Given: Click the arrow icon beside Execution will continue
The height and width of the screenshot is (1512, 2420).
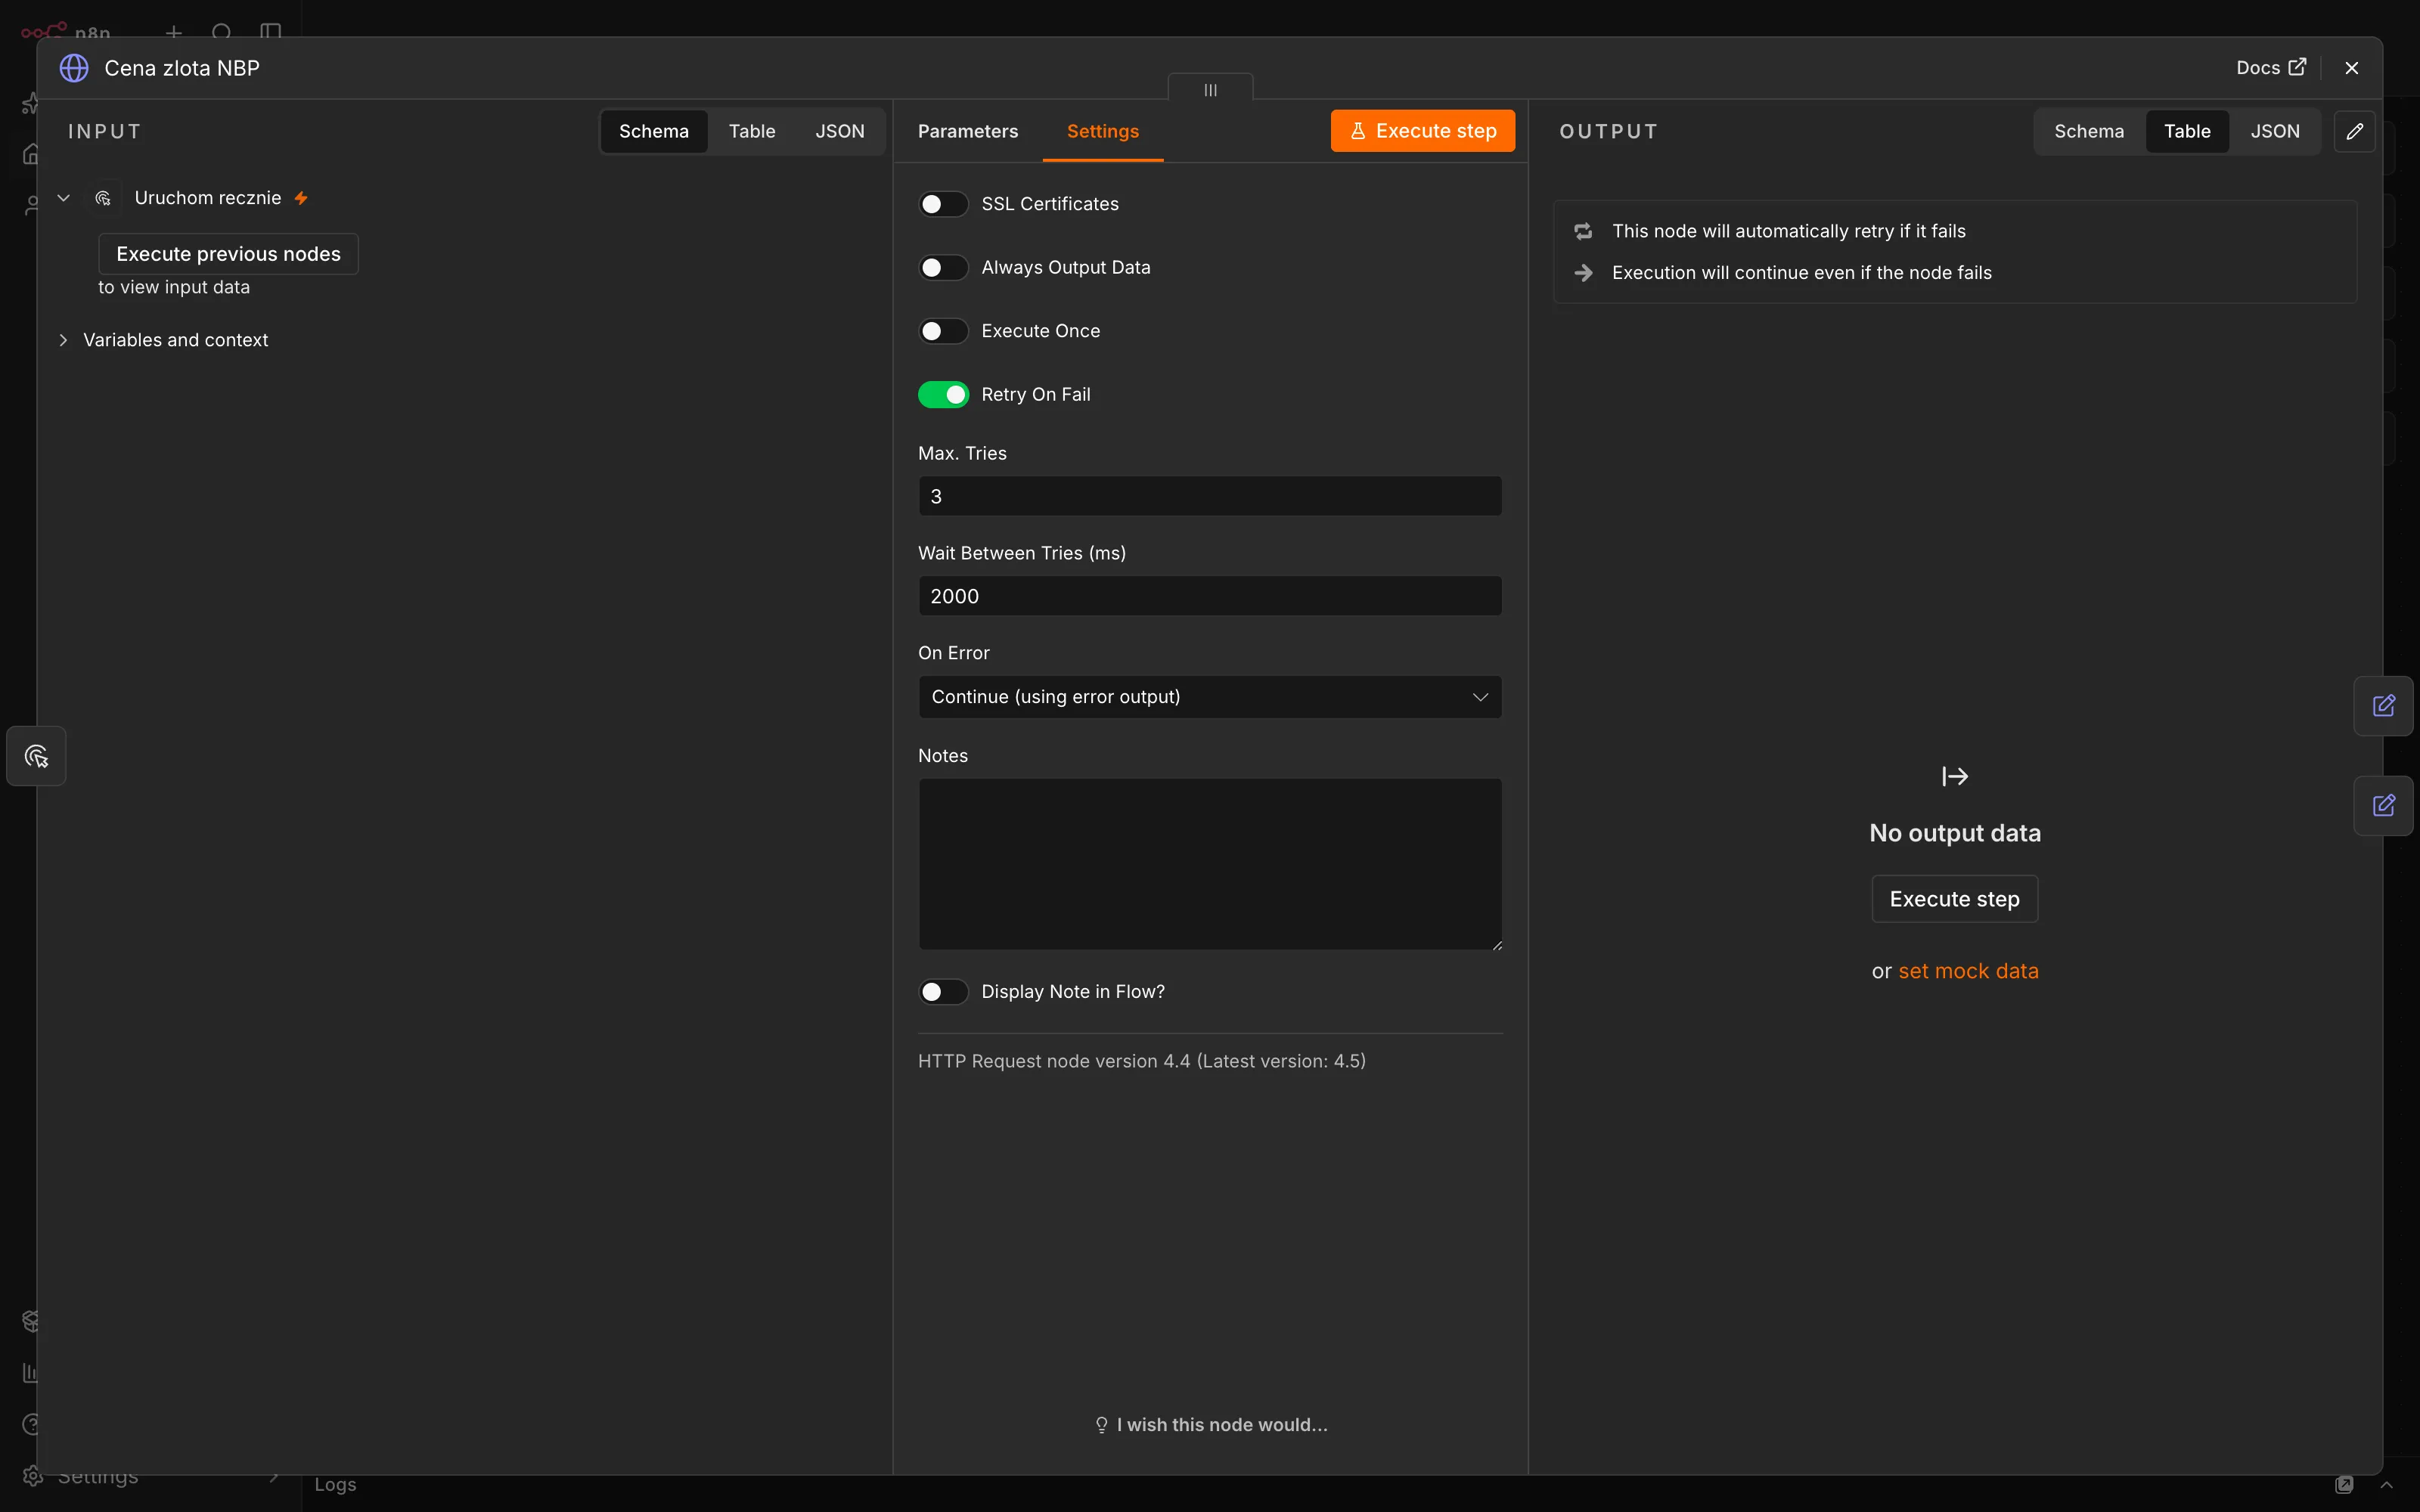Looking at the screenshot, I should click(x=1583, y=273).
